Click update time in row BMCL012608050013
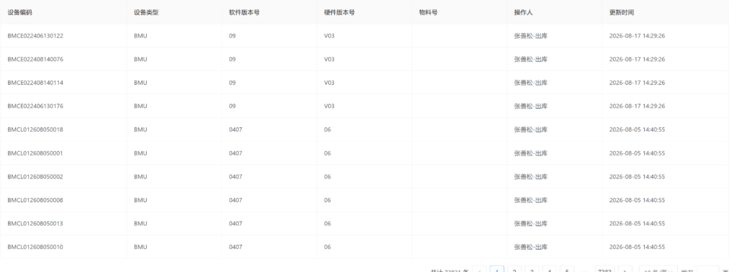Viewport: 737px width, 272px height. [637, 224]
